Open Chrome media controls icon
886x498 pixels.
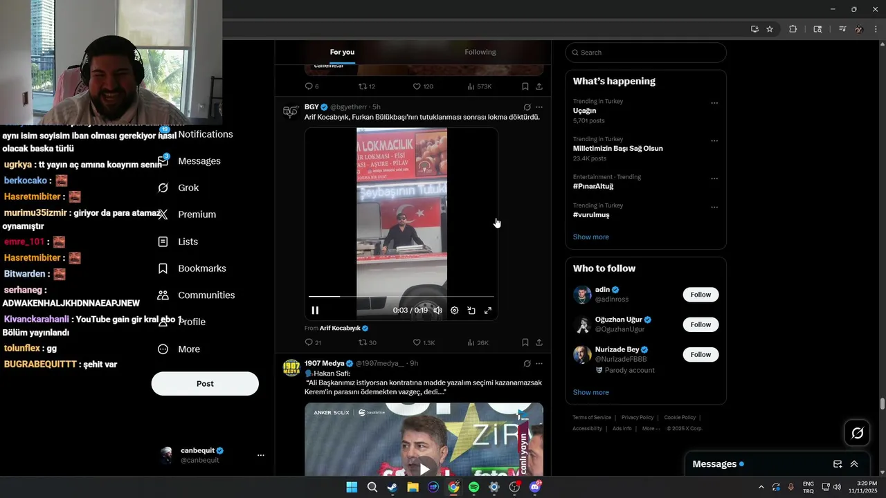click(842, 29)
